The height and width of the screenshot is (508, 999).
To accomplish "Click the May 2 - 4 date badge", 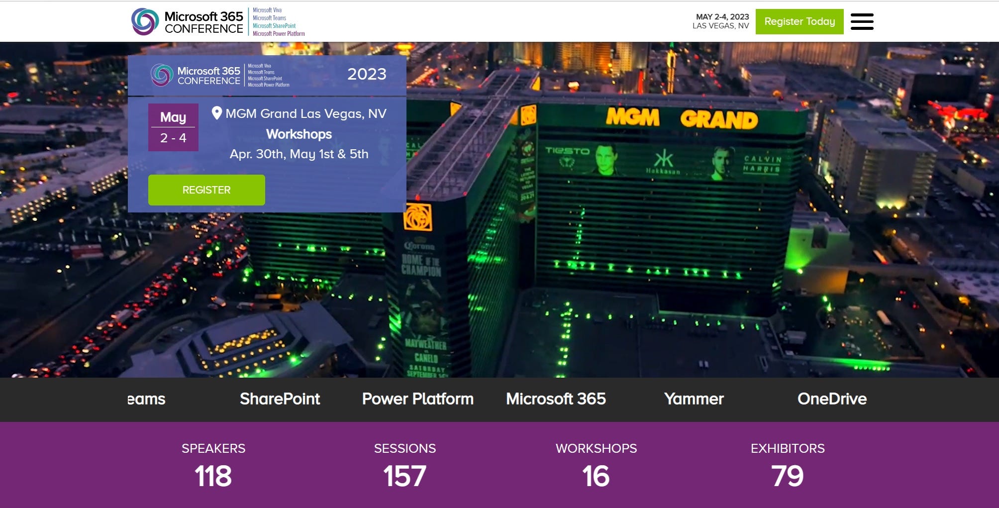I will pyautogui.click(x=173, y=127).
